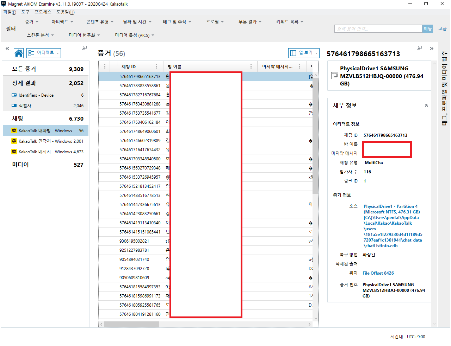Select Identifiers - Device item

pyautogui.click(x=45, y=95)
